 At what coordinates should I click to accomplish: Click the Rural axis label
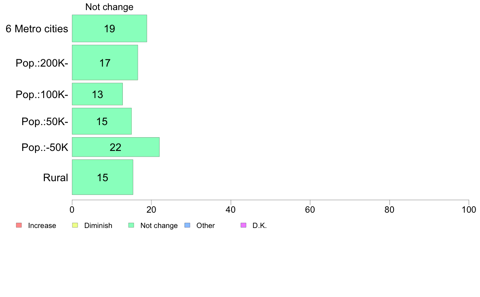(x=55, y=178)
